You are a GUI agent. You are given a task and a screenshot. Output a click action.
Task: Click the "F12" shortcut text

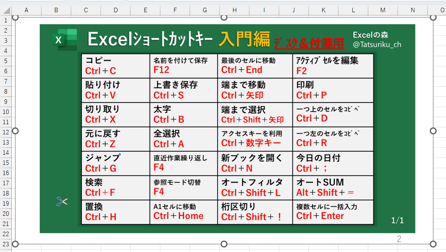tap(161, 70)
